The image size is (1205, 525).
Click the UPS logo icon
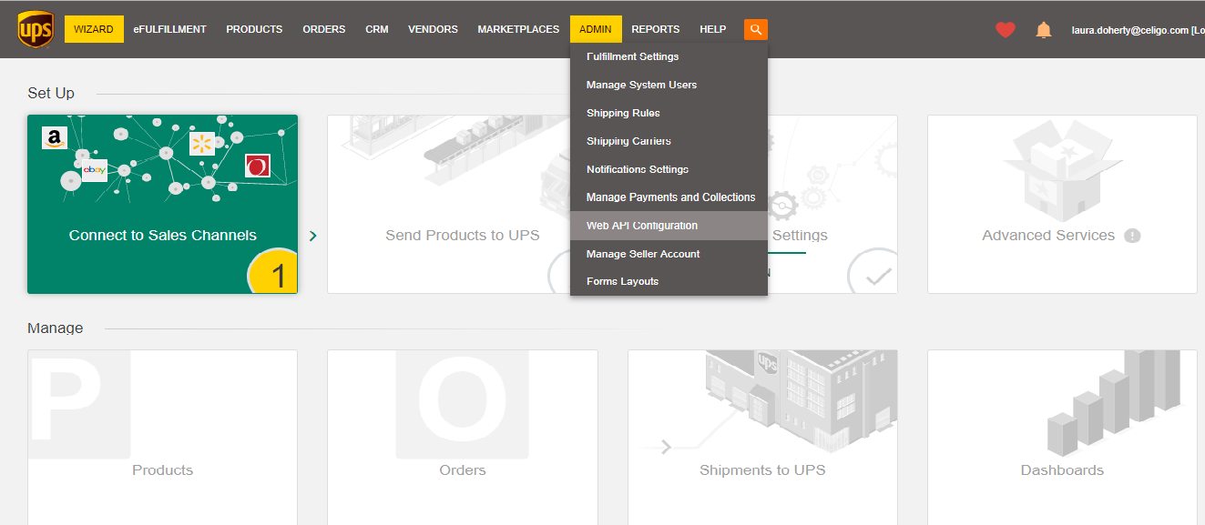(35, 29)
